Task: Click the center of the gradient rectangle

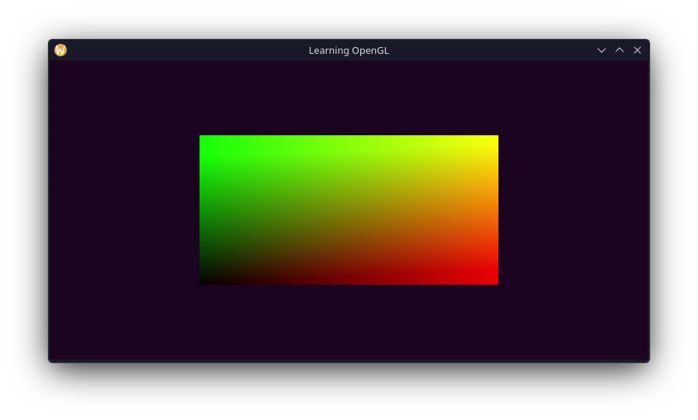Action: coord(349,210)
